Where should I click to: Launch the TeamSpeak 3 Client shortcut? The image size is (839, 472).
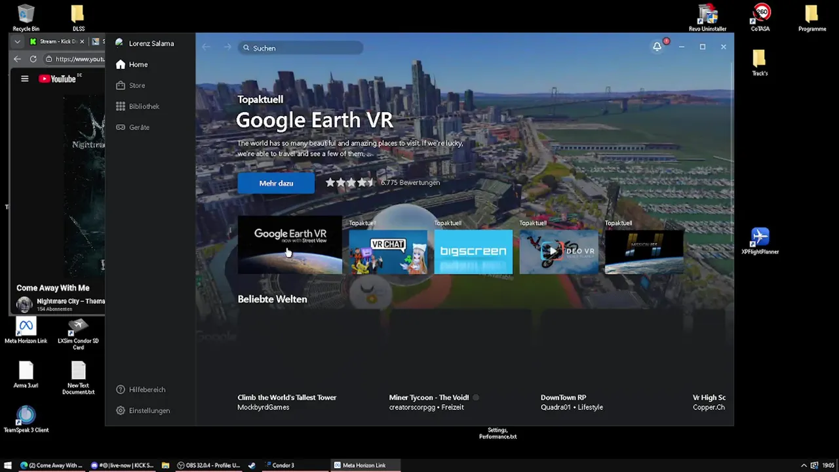pyautogui.click(x=26, y=419)
